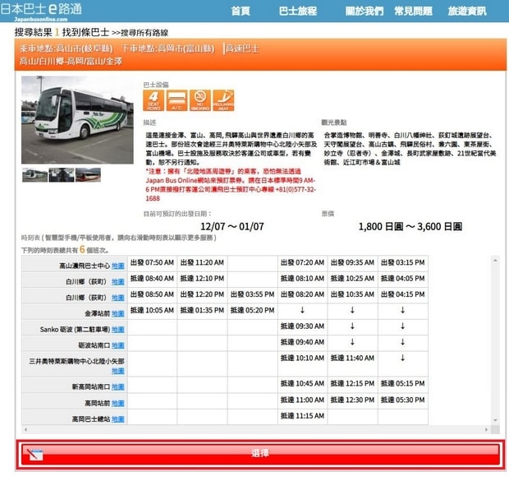
Task: Click the 抵達 05:20 PM timetable cell
Action: [253, 311]
